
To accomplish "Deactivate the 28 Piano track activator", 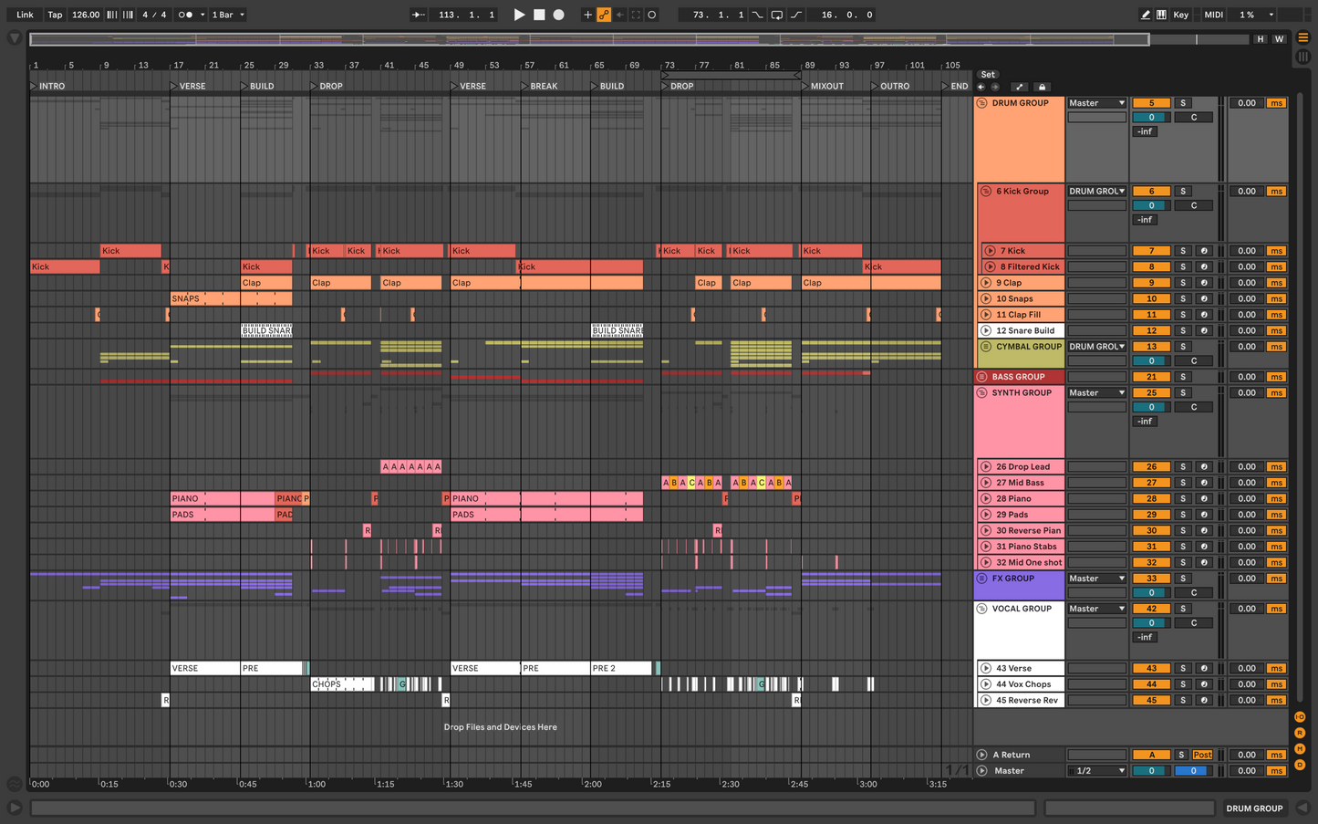I will point(1151,499).
